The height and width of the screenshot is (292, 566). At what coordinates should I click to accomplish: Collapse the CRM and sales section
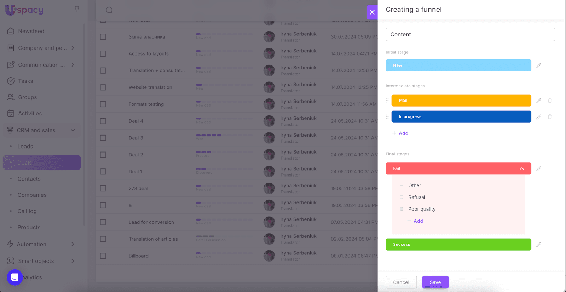click(73, 130)
